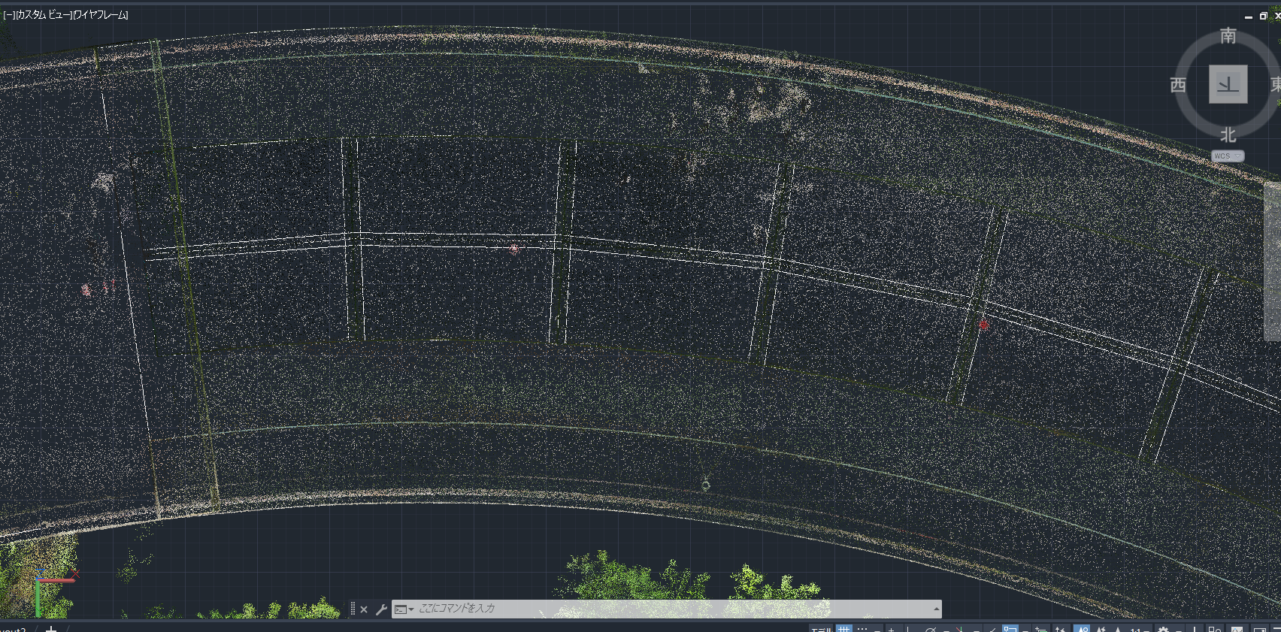1281x632 pixels.
Task: Minimize the drawing viewport window
Action: point(1249,17)
